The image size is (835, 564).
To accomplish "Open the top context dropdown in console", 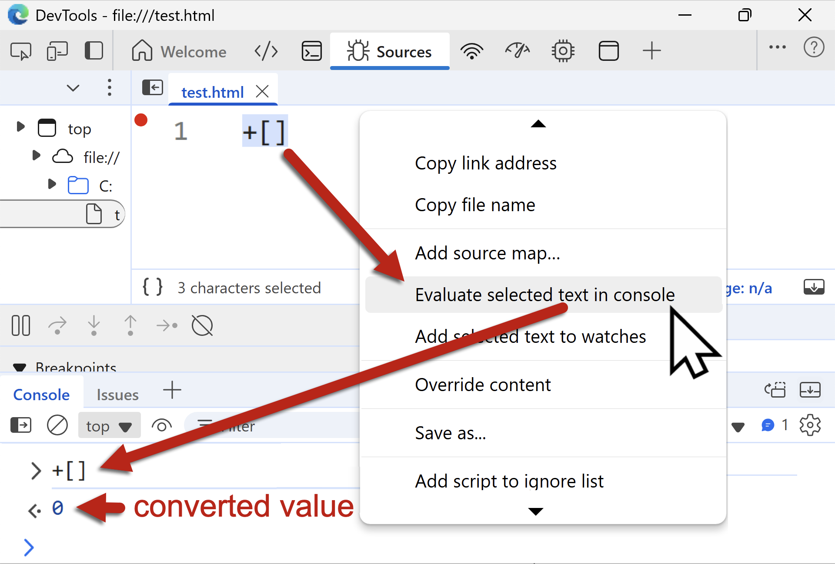I will click(109, 426).
